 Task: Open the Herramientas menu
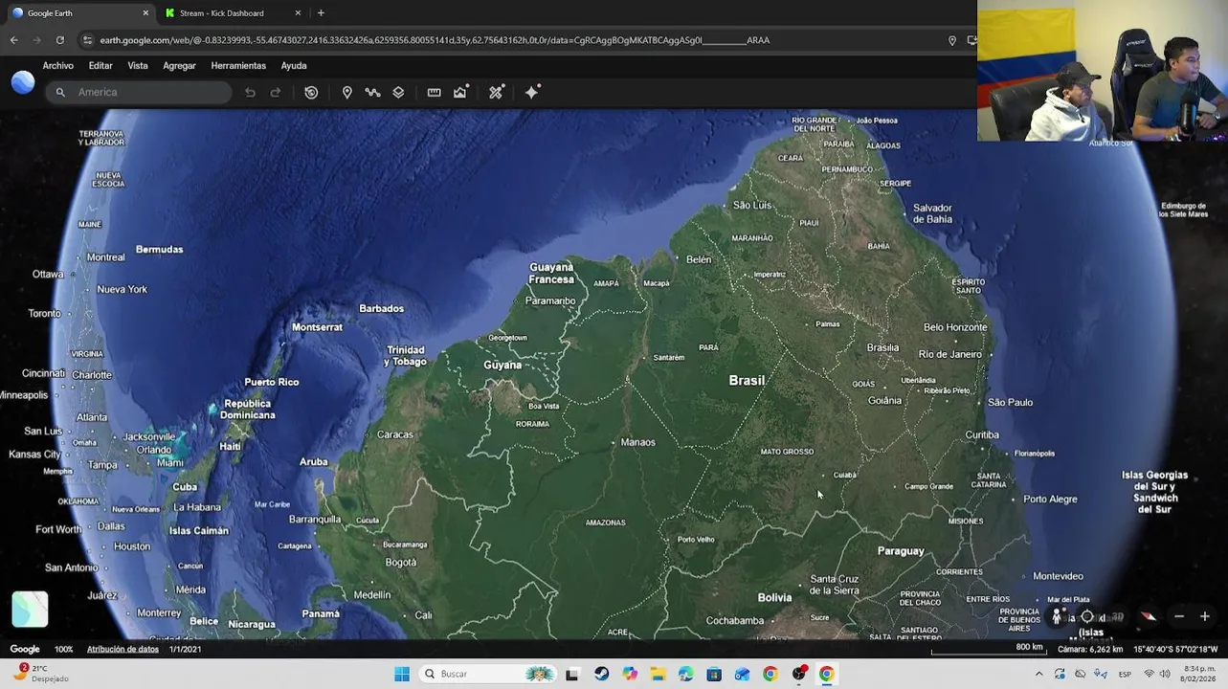238,66
